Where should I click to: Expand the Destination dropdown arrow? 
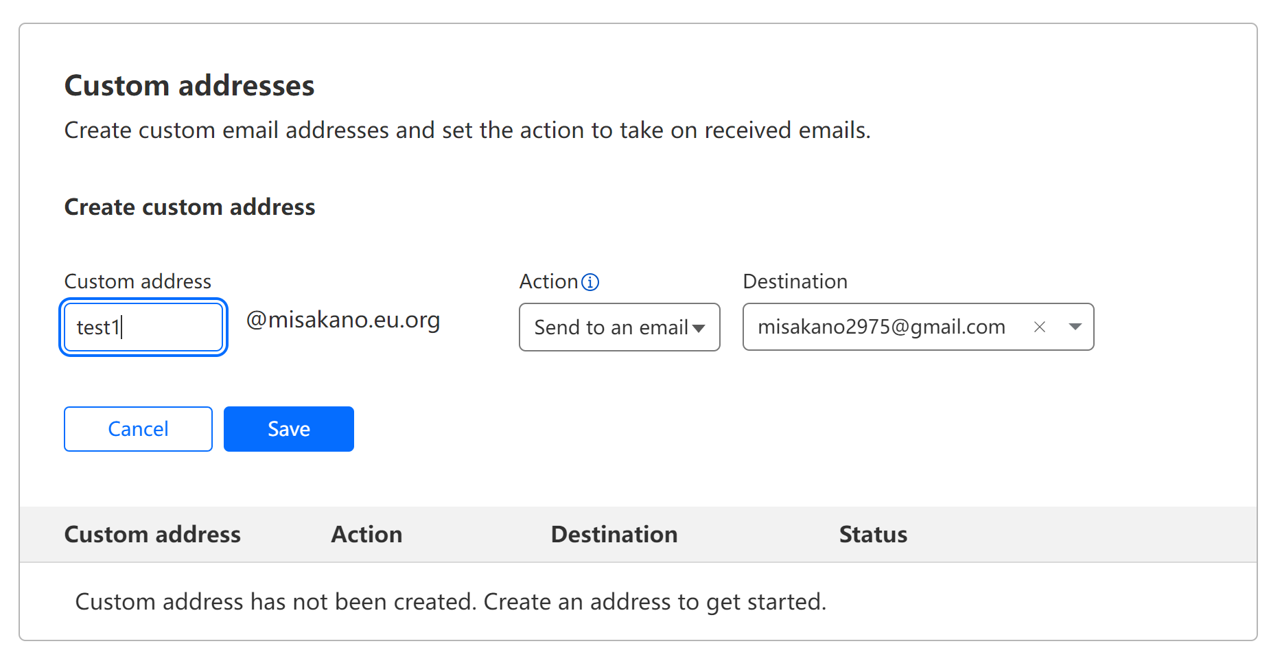(x=1075, y=327)
